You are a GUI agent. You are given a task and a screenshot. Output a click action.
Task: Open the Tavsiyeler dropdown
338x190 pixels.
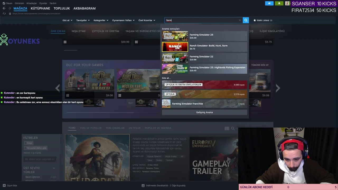83,20
